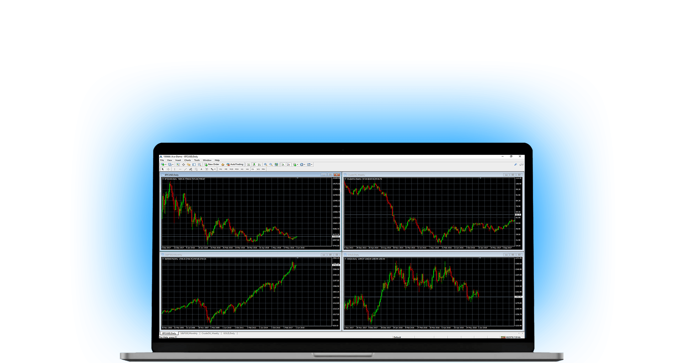
Task: Open the View menu
Action: (170, 160)
